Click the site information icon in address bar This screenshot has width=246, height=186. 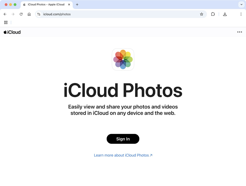click(39, 14)
